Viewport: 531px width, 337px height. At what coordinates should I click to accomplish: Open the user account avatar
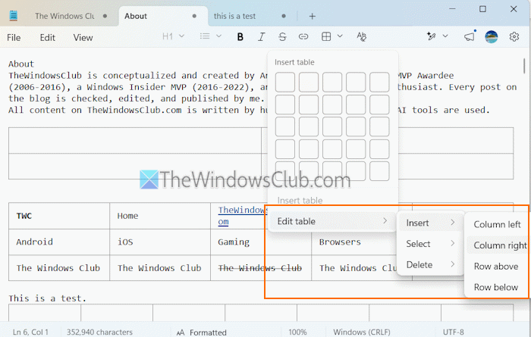pyautogui.click(x=491, y=36)
